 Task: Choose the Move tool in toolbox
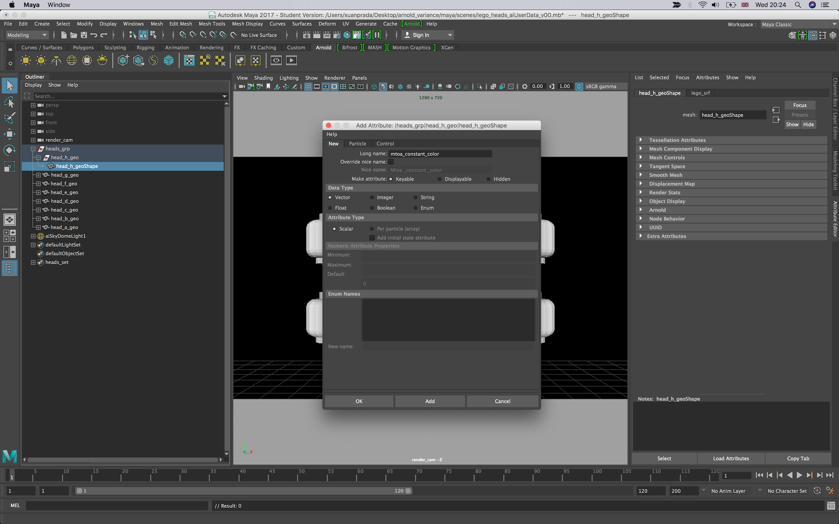tap(10, 134)
